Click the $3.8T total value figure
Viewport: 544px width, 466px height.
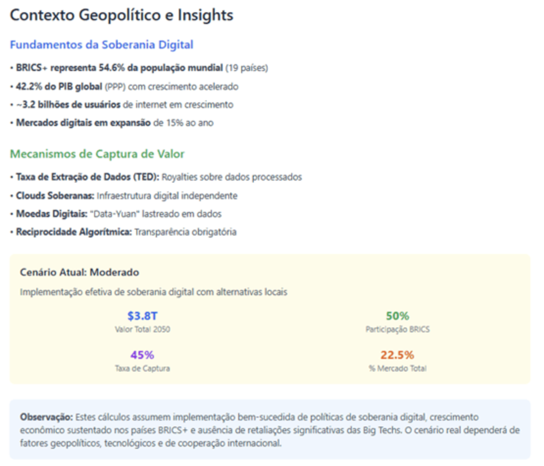143,316
